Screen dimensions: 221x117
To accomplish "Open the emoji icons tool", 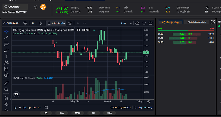I will (6, 75).
